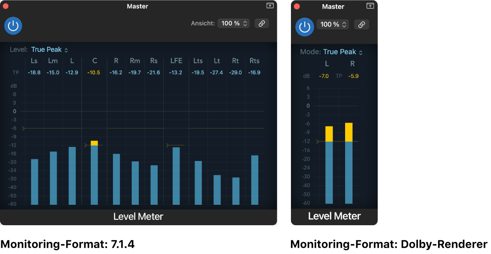Click the TP label on the 7.1.4 meter
491x254 pixels.
coord(15,72)
